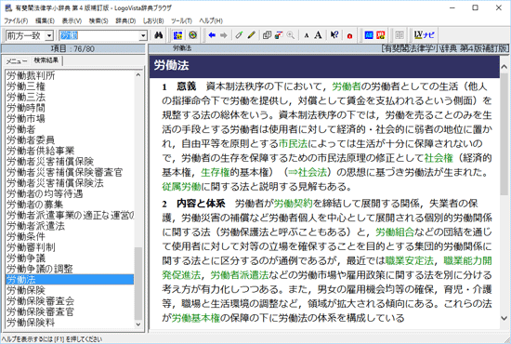Go forward with the gray right arrow

(x=224, y=35)
